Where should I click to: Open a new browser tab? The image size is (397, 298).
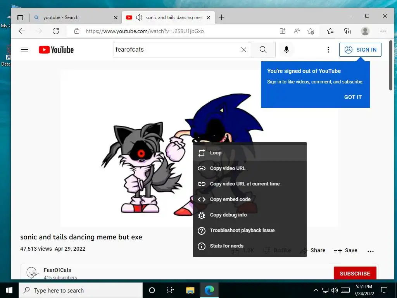[x=221, y=17]
